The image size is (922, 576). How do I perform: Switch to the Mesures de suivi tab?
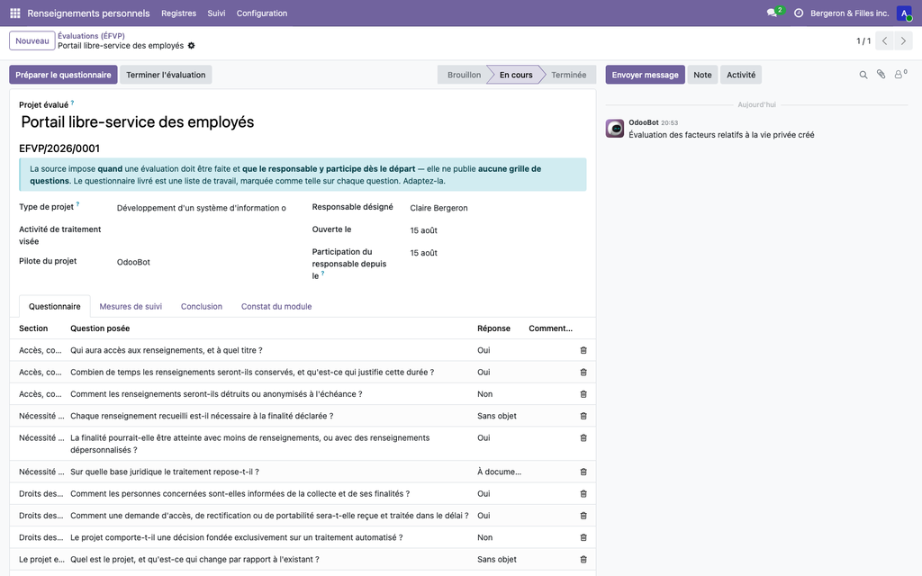coord(131,306)
